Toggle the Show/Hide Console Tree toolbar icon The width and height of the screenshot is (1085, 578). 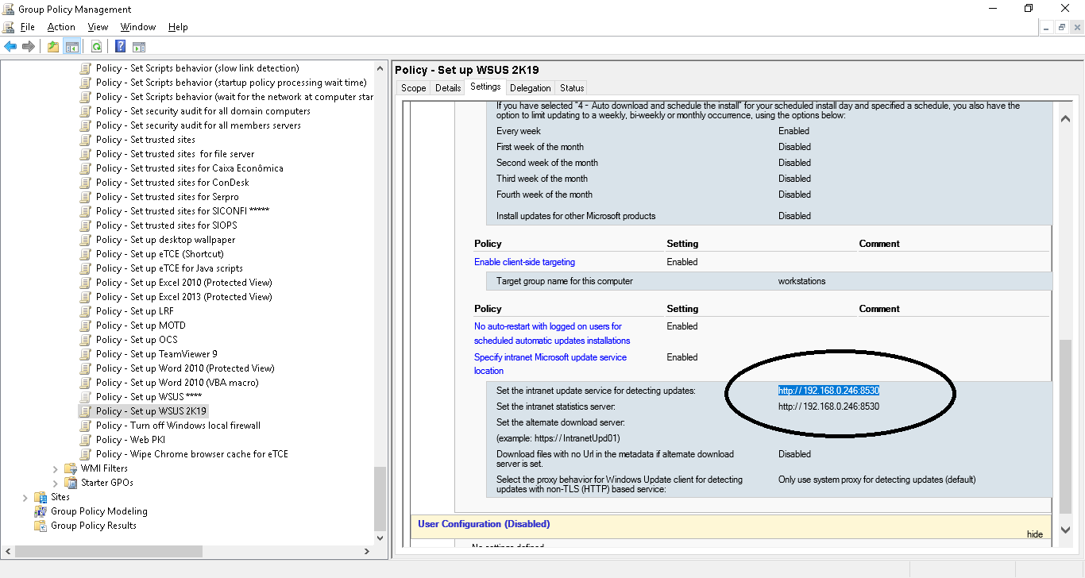[x=71, y=46]
